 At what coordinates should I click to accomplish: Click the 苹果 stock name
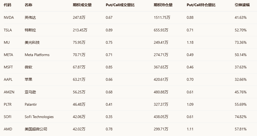pos(28,79)
